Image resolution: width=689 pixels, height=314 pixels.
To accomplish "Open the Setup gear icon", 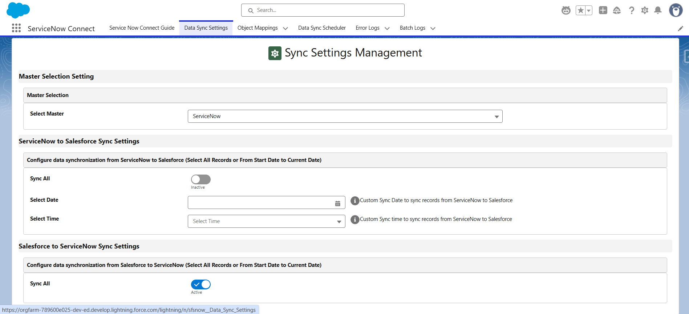I will tap(645, 11).
